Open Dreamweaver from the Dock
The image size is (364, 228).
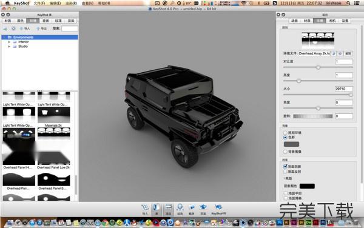[x=308, y=223]
